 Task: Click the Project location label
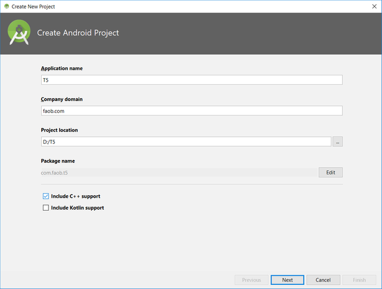60,130
